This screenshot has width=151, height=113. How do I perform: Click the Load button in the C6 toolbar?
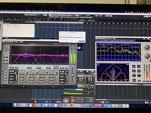pyautogui.click(x=69, y=44)
